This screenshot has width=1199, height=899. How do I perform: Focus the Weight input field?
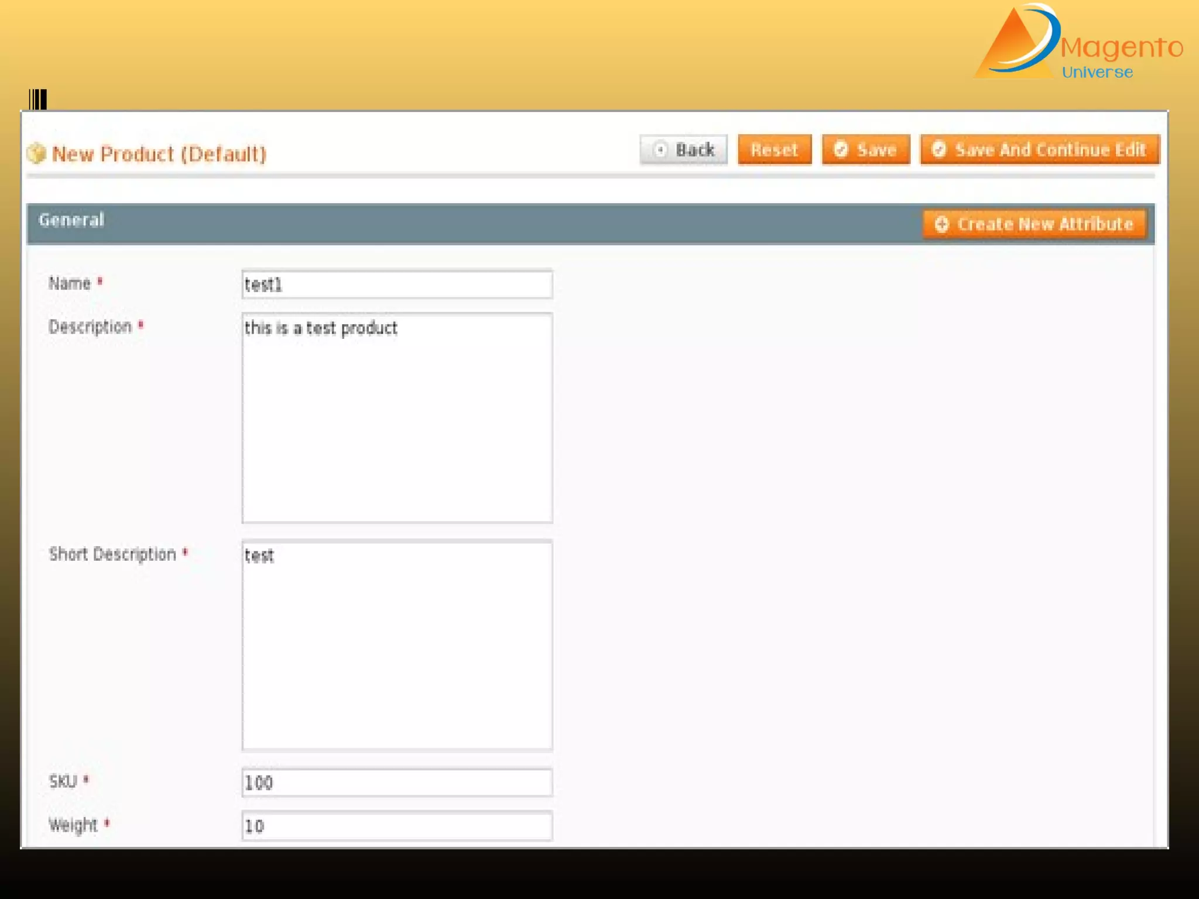[397, 826]
